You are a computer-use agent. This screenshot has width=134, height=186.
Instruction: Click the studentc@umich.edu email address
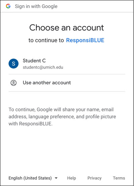43,67
